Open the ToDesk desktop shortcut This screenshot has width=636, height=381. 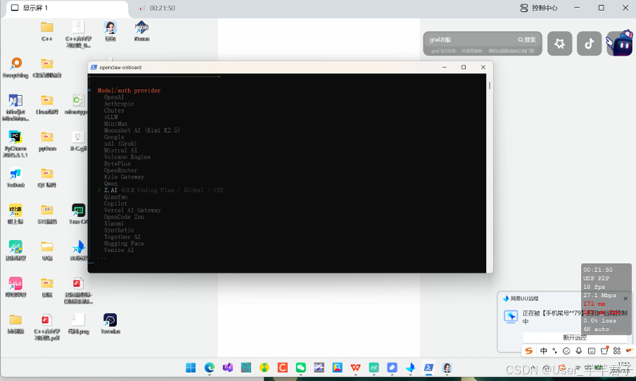(15, 178)
